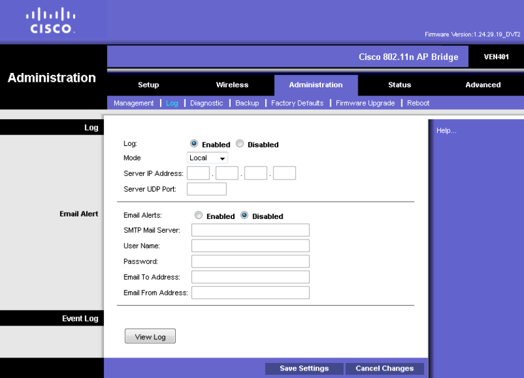Click the Event Log section header
The width and height of the screenshot is (524, 378).
pos(80,319)
